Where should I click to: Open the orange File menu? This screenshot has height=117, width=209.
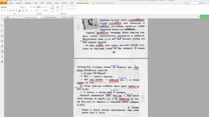click(4, 3)
